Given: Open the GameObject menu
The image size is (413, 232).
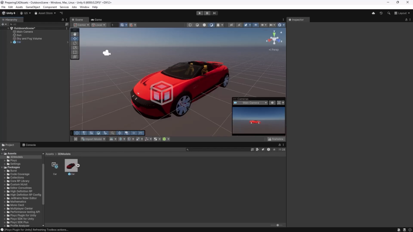Looking at the screenshot, I should pyautogui.click(x=33, y=7).
